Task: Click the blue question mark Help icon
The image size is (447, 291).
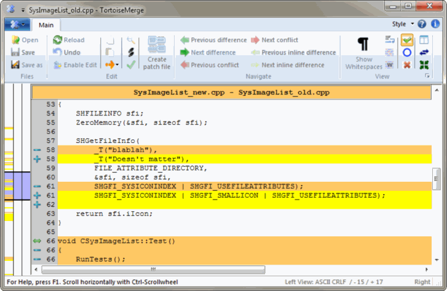Action: click(422, 25)
